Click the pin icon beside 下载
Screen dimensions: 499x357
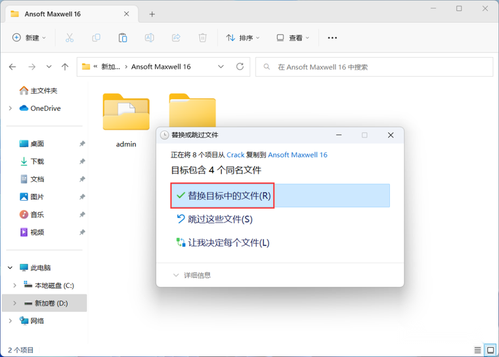pos(82,161)
